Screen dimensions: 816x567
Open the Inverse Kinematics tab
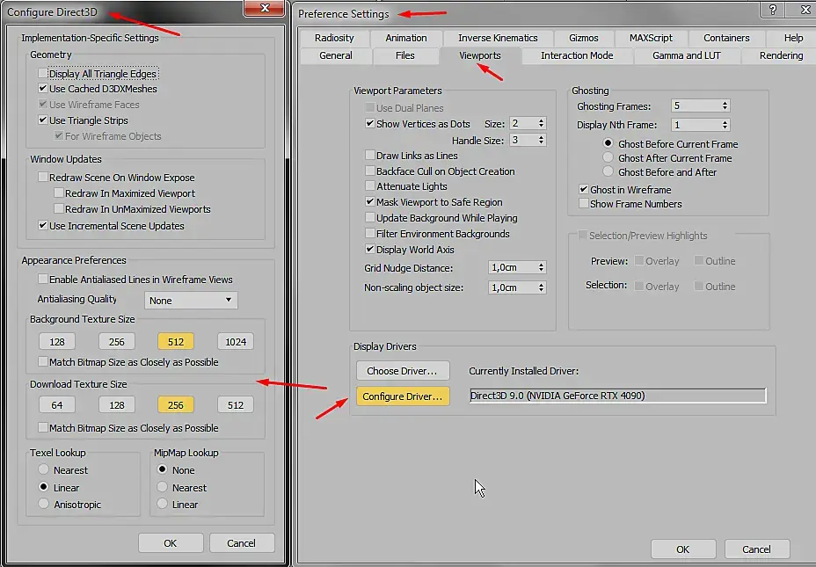tap(498, 38)
